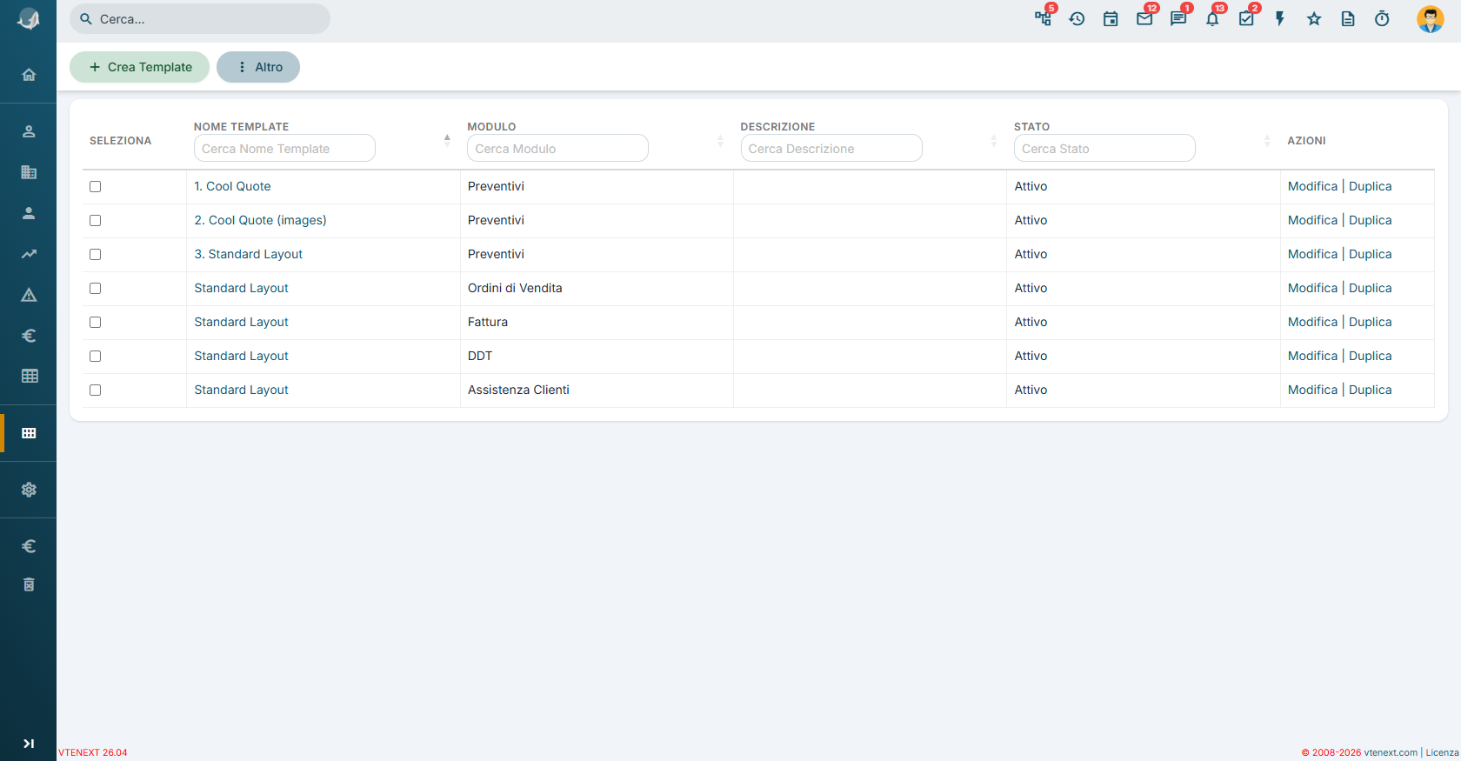Click Modifica for 1. Cool Quote
The width and height of the screenshot is (1461, 761).
click(1312, 186)
